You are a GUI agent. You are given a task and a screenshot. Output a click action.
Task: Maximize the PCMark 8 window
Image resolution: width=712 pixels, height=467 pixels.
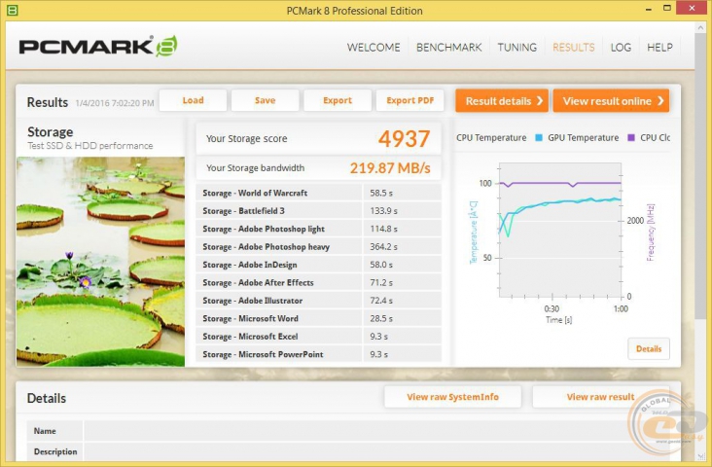tap(666, 8)
